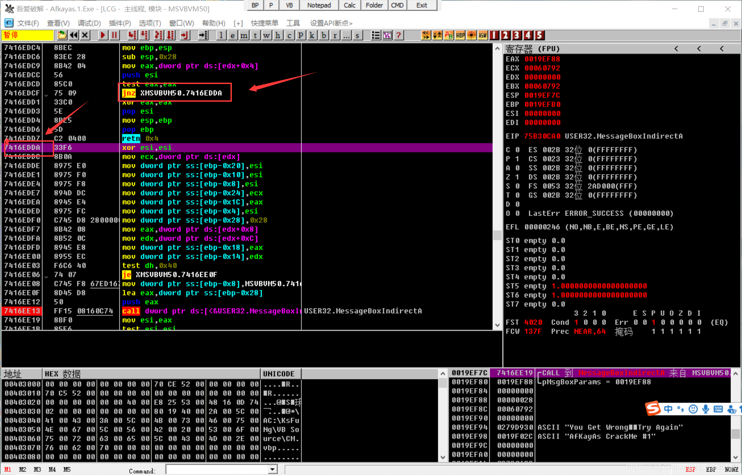Open Handles window with 'h' button
742x475 pixels.
(x=278, y=35)
